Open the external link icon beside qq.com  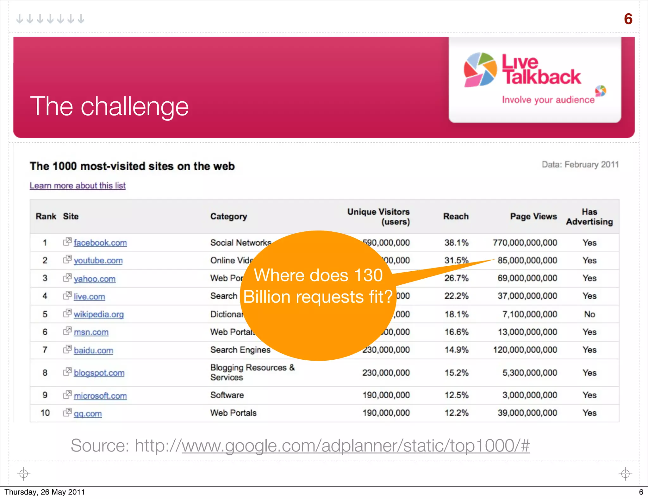click(x=67, y=412)
